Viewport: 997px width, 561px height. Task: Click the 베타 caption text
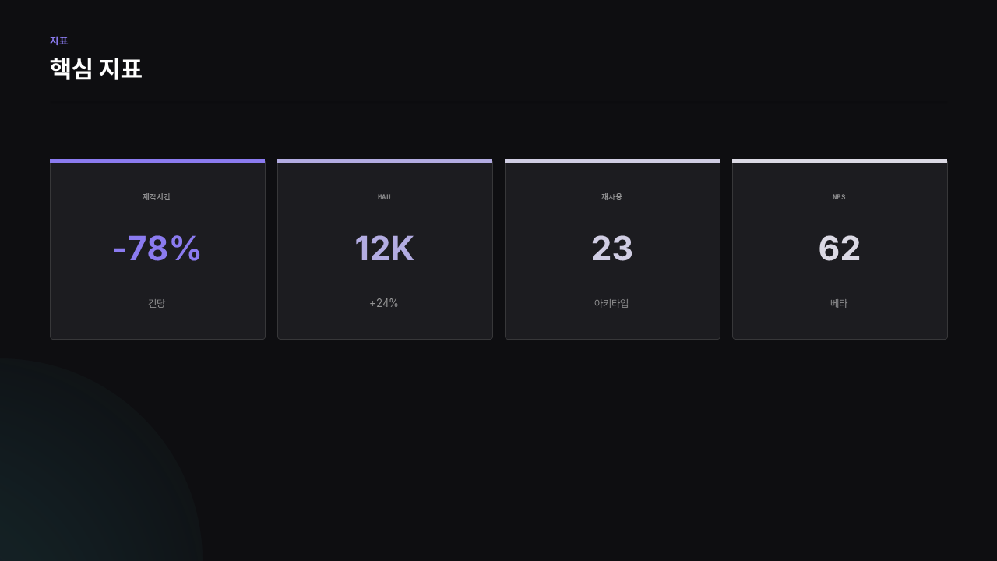(839, 303)
